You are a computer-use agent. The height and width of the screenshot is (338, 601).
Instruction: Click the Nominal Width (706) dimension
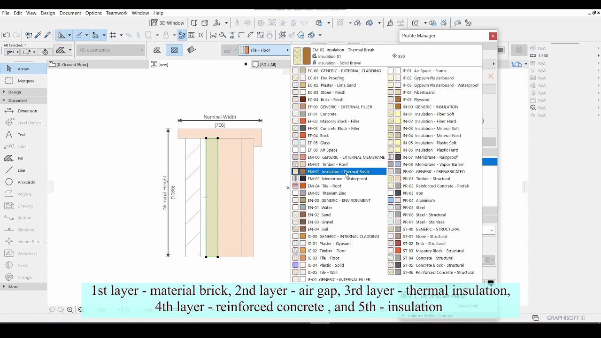point(220,121)
